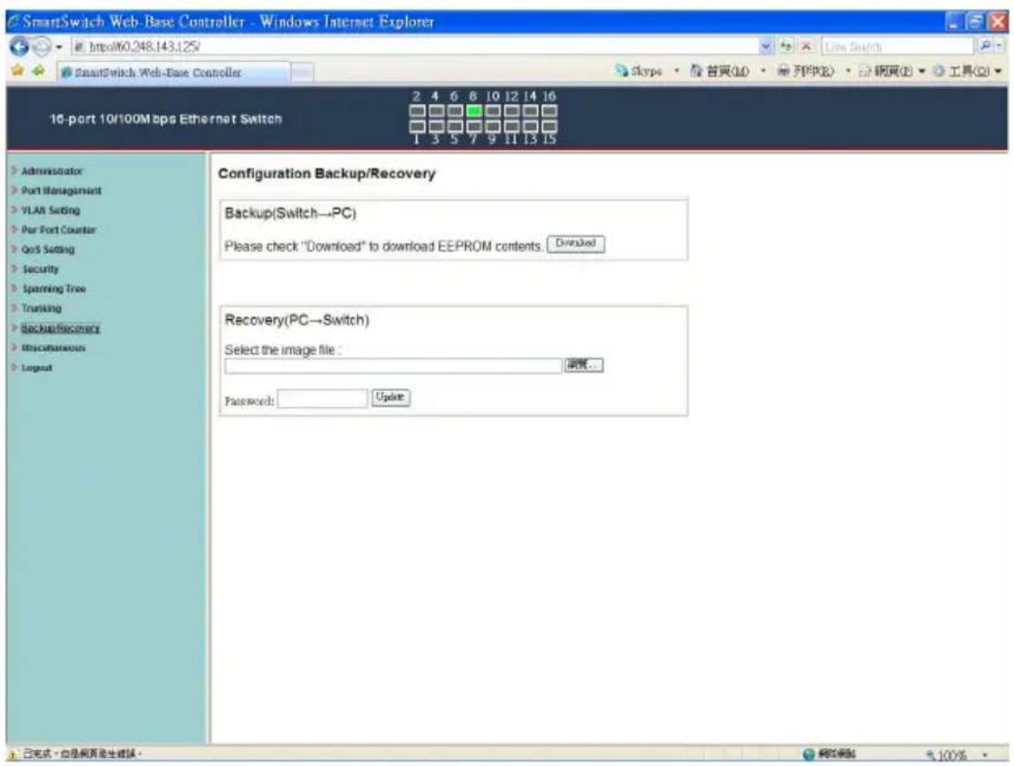Expand the VLAN Setting sidebar menu

[x=50, y=211]
